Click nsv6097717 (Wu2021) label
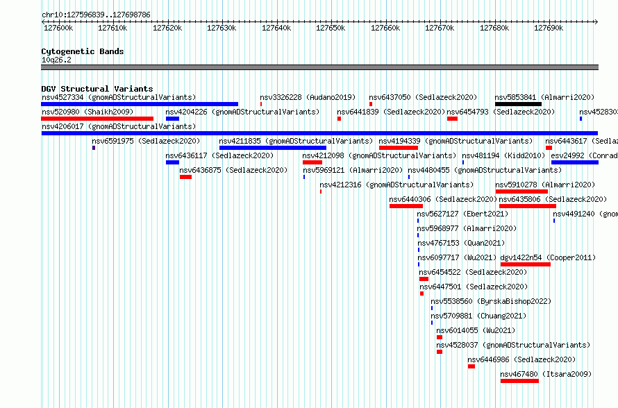 457,257
